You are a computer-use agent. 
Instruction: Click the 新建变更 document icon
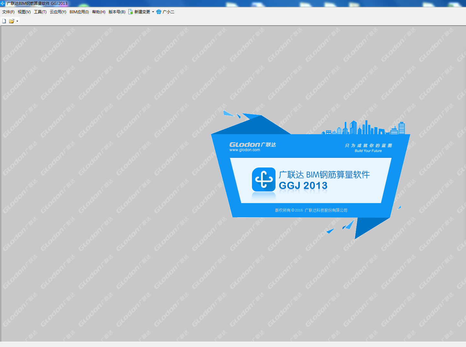(x=131, y=12)
